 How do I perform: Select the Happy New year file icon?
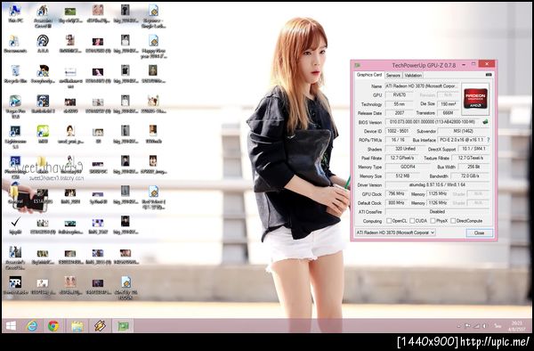[154, 46]
